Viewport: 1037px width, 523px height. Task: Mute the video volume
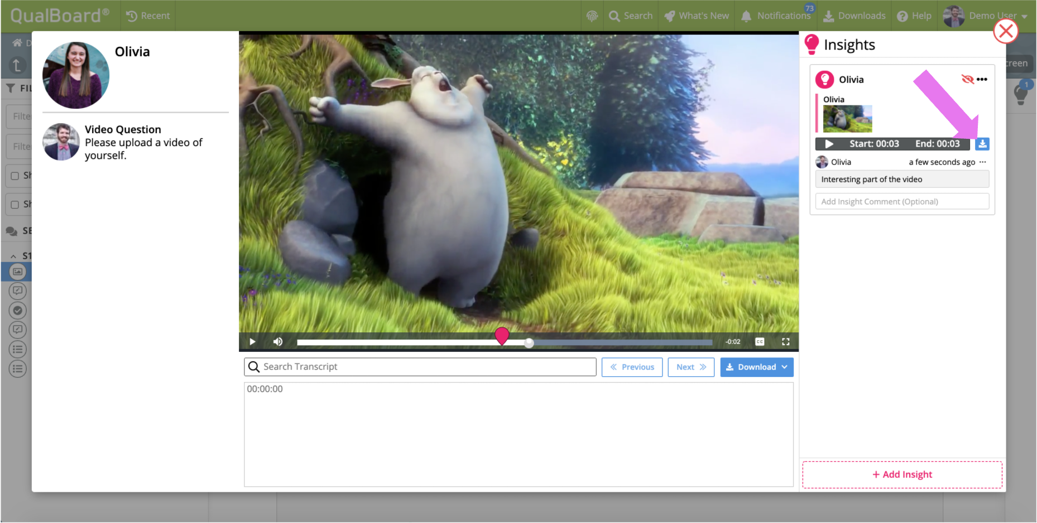tap(277, 342)
